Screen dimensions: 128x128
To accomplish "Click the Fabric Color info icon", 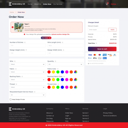I will (x=58, y=69).
